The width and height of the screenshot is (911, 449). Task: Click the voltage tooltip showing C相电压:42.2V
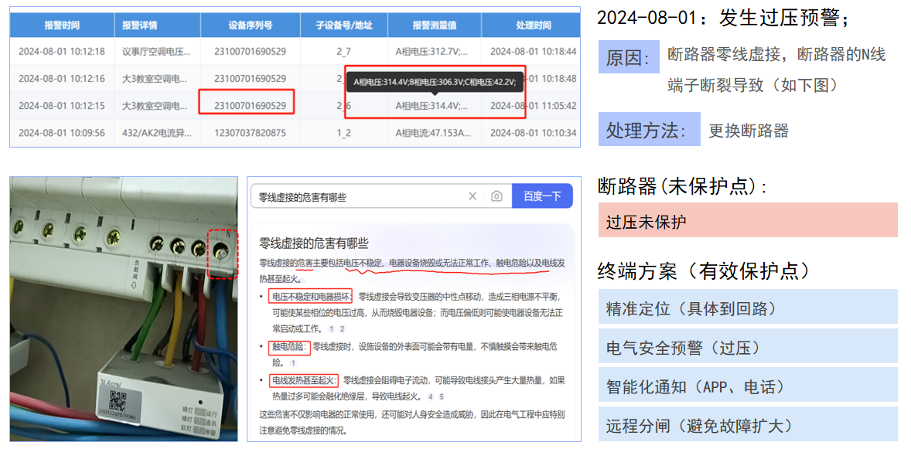pos(435,83)
